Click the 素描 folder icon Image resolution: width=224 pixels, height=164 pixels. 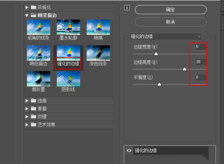pos(34,109)
